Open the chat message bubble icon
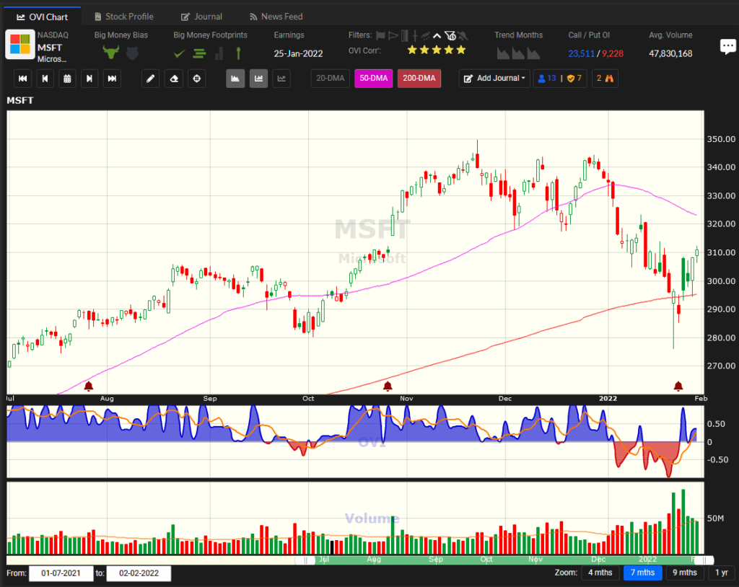The height and width of the screenshot is (587, 739). tap(728, 45)
